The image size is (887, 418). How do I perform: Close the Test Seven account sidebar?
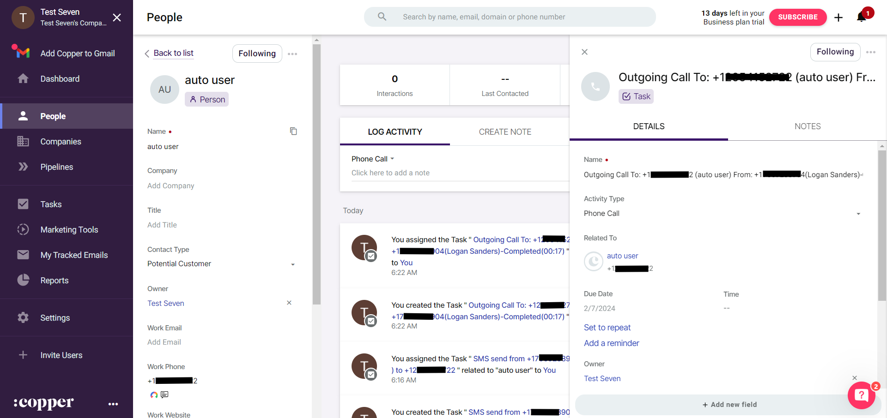(117, 18)
